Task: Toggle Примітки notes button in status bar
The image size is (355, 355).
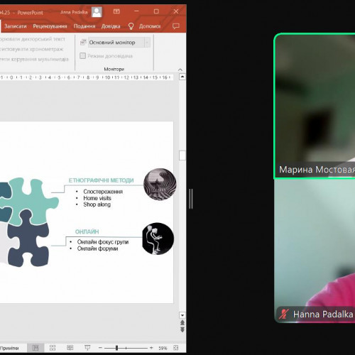Action: click(x=9, y=348)
